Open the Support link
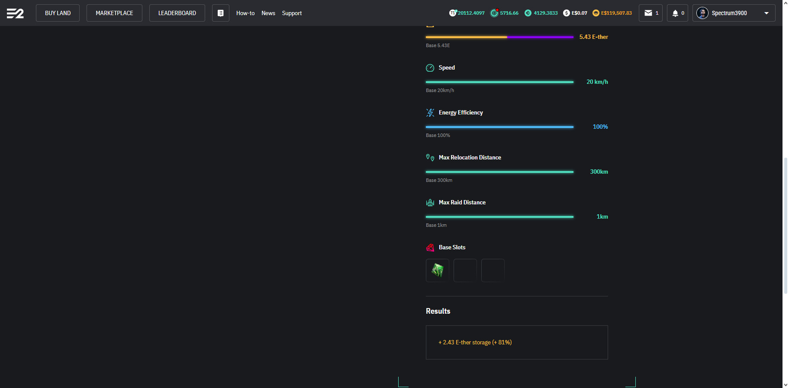 [x=292, y=13]
